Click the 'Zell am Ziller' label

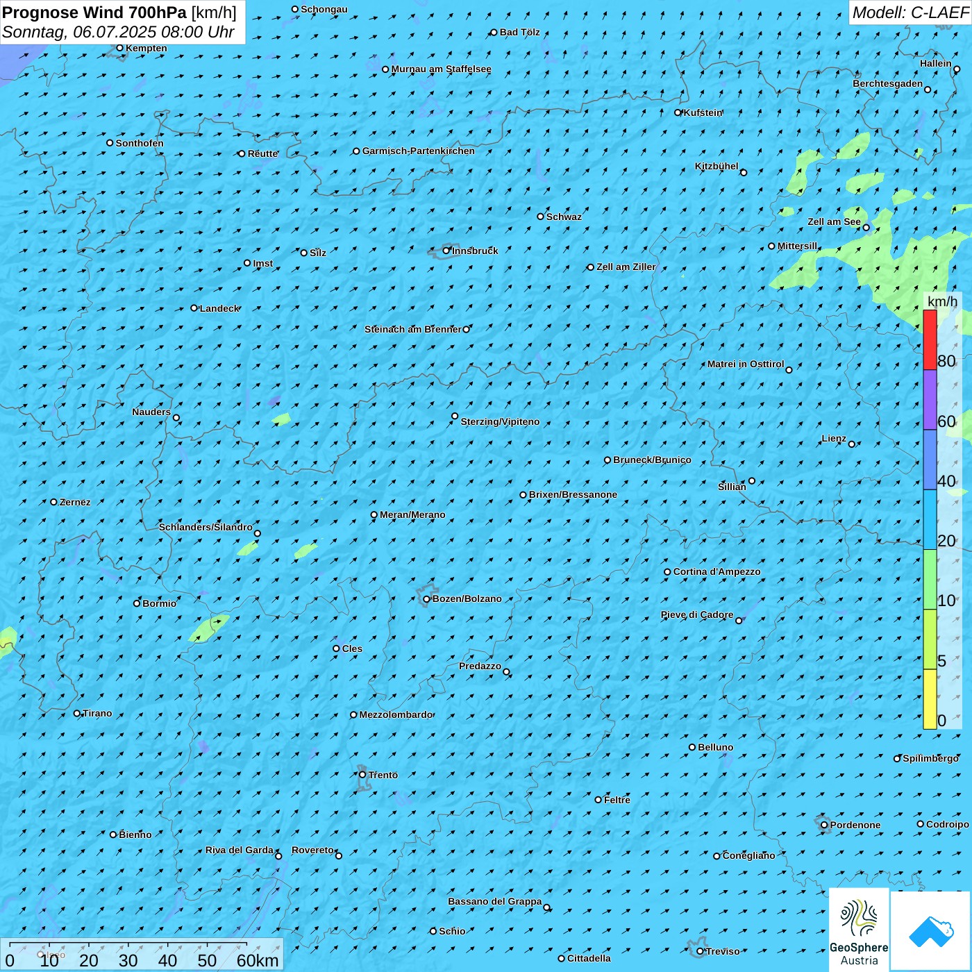tap(626, 267)
